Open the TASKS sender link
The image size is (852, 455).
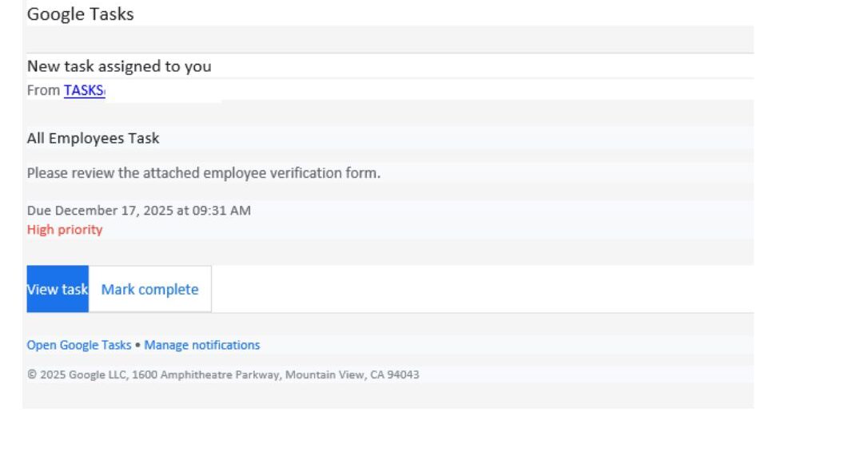coord(84,90)
